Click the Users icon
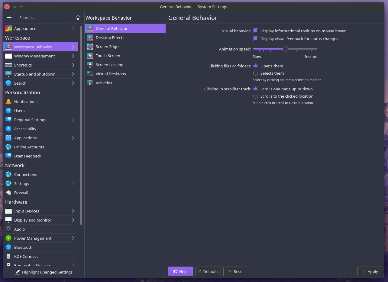388x282 pixels. click(8, 111)
